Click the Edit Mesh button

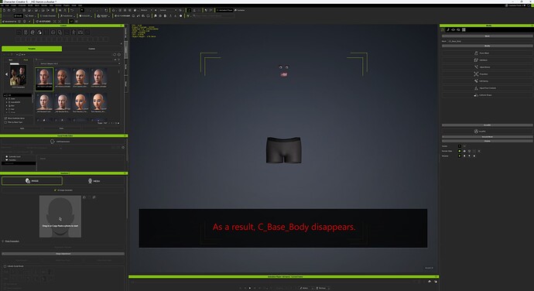tap(488, 60)
